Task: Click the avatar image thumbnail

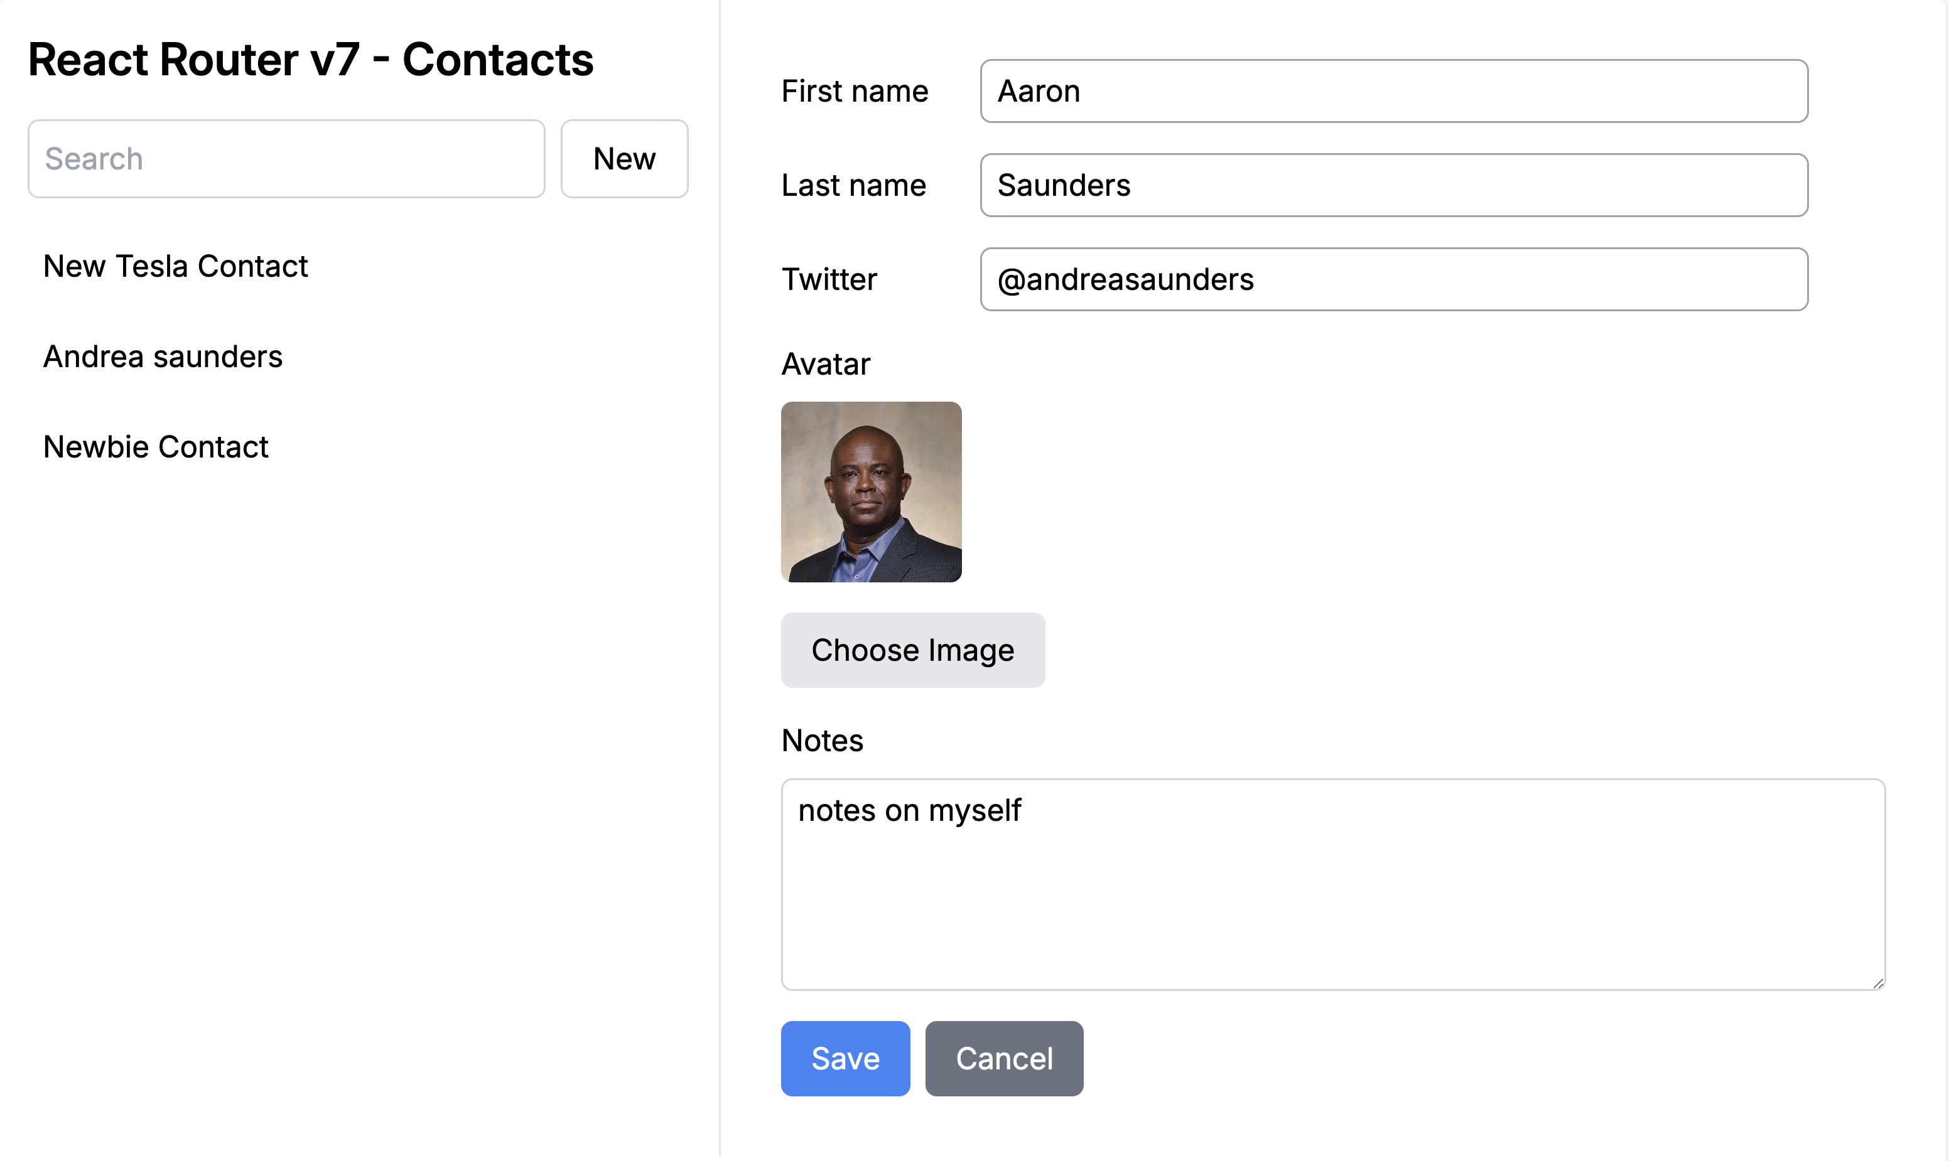Action: click(871, 491)
